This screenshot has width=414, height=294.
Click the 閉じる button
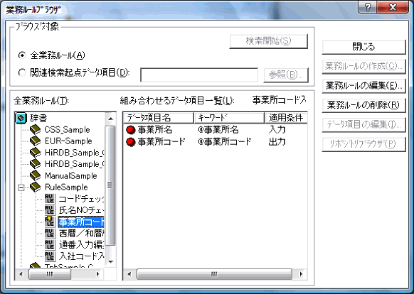point(363,47)
